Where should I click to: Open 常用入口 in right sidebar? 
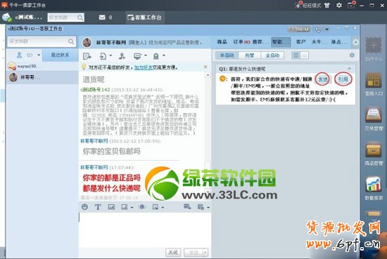374,84
